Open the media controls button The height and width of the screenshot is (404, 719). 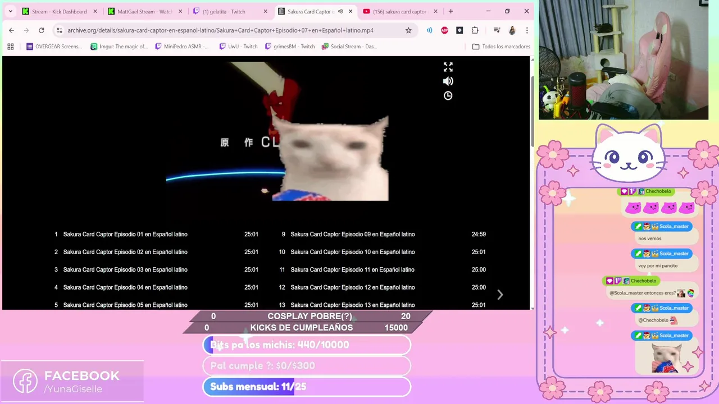497,30
